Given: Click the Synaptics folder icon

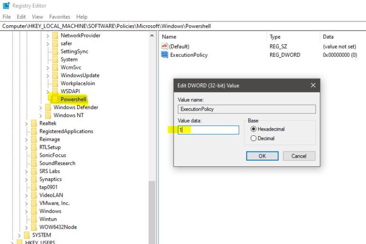Looking at the screenshot, I should (34, 179).
